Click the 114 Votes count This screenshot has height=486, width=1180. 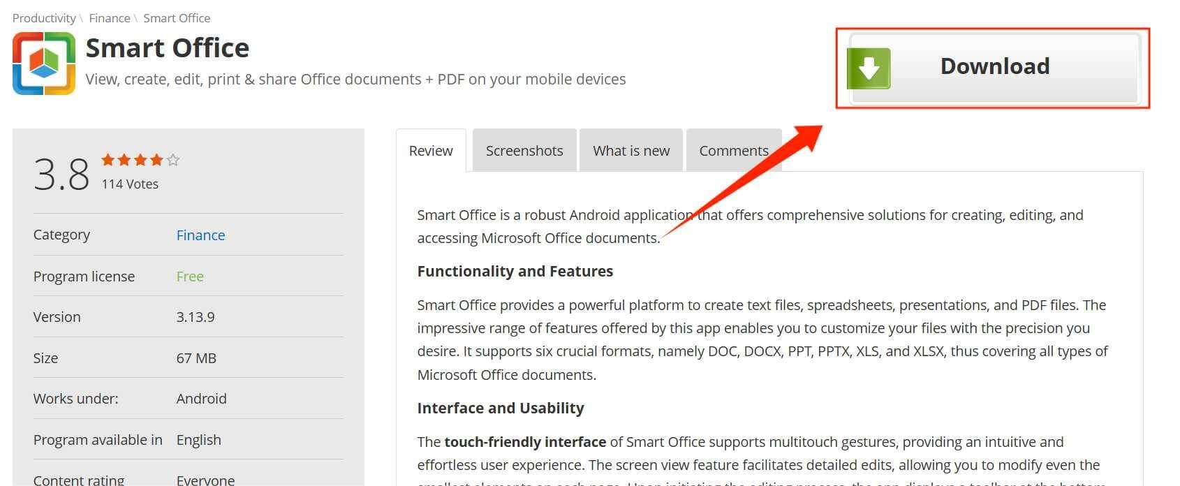click(130, 184)
